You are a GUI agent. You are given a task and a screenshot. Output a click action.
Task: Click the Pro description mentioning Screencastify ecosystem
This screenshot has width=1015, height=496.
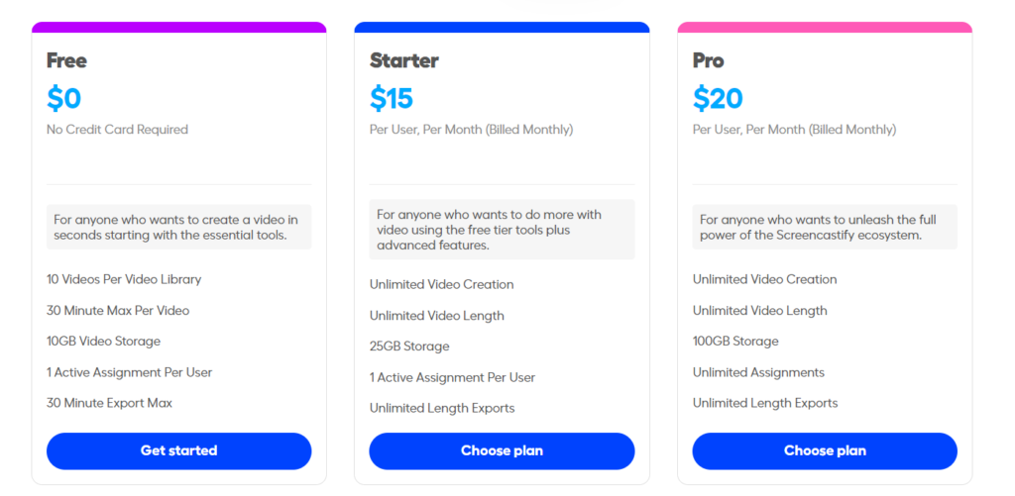click(x=825, y=227)
